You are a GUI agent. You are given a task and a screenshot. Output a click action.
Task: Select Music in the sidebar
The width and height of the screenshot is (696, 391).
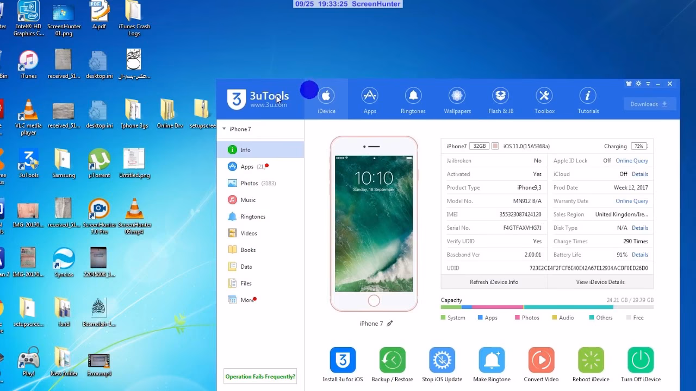tap(248, 200)
